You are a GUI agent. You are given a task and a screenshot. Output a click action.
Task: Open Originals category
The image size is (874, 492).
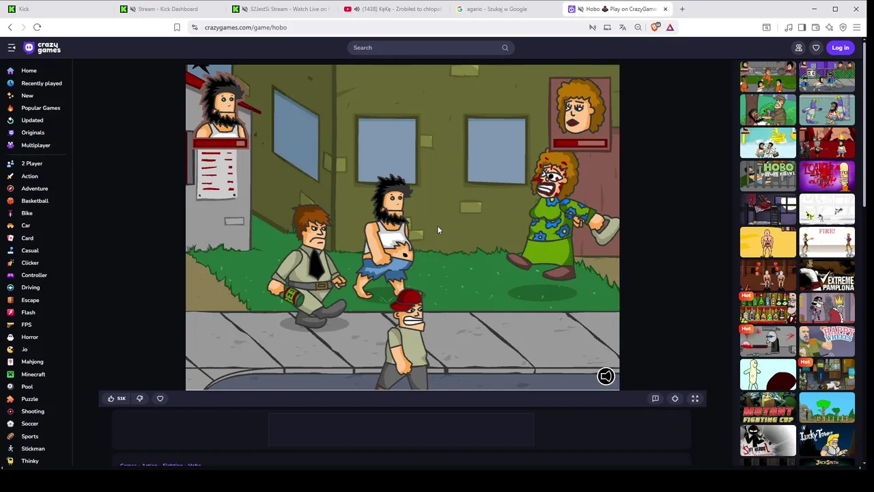click(x=33, y=133)
